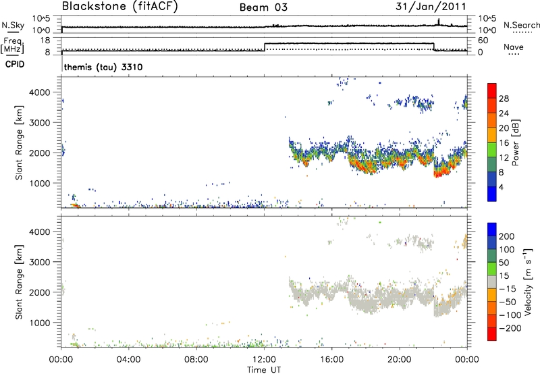Click the "200" value on Velocity colorbar
Viewport: 540px width, 374px height.
click(507, 236)
